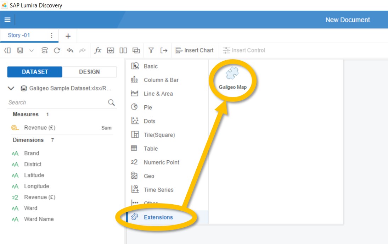This screenshot has height=244, width=388.
Task: Click the export arrow icon
Action: (164, 50)
